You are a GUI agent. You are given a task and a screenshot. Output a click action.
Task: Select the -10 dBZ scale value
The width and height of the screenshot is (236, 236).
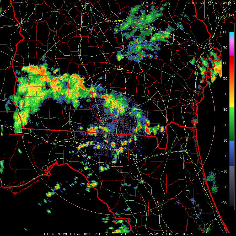tap(224, 171)
